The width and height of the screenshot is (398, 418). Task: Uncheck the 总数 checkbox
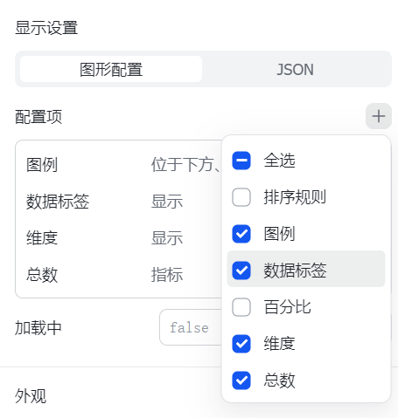pyautogui.click(x=241, y=380)
